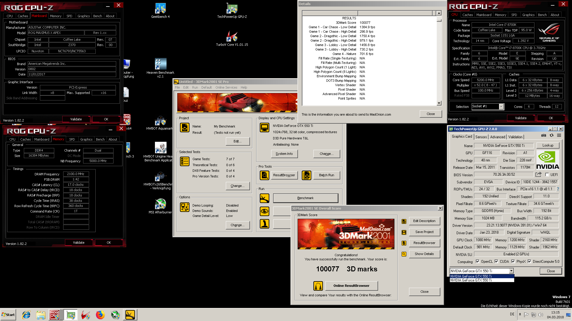
Task: Toggle UEFI checkbox in GPU-Z
Action: click(x=547, y=175)
